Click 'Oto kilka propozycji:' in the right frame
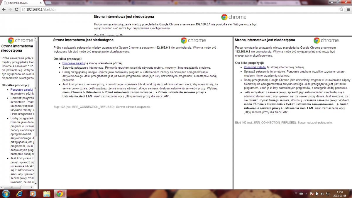 [x=249, y=63]
